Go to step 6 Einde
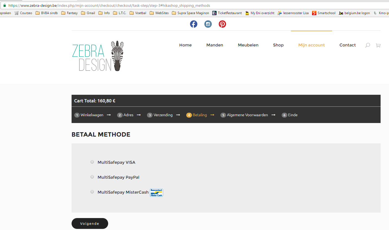The height and width of the screenshot is (230, 389). pos(290,115)
